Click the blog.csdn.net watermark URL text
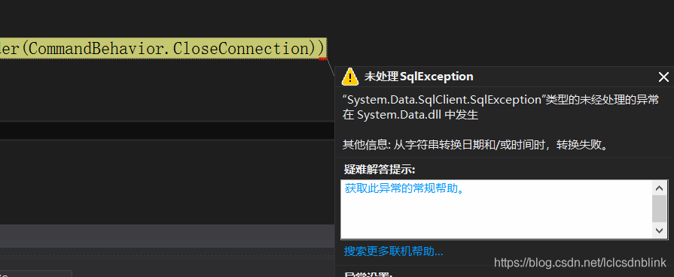The image size is (674, 277). pos(581,263)
